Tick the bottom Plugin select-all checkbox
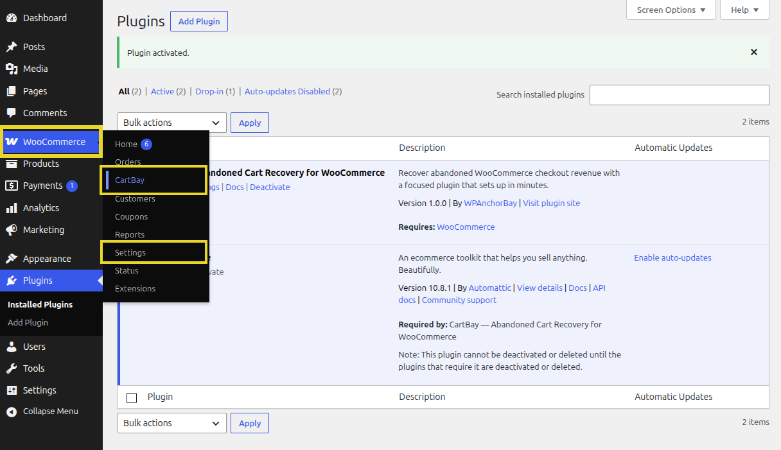 132,398
